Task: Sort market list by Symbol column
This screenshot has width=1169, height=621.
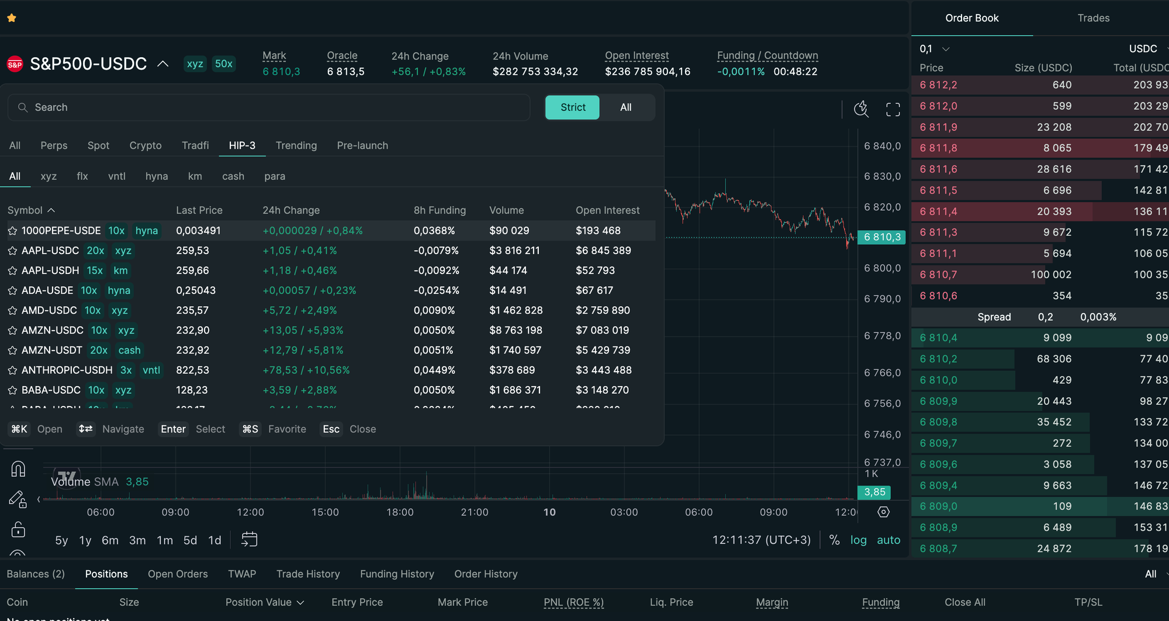Action: (x=31, y=210)
